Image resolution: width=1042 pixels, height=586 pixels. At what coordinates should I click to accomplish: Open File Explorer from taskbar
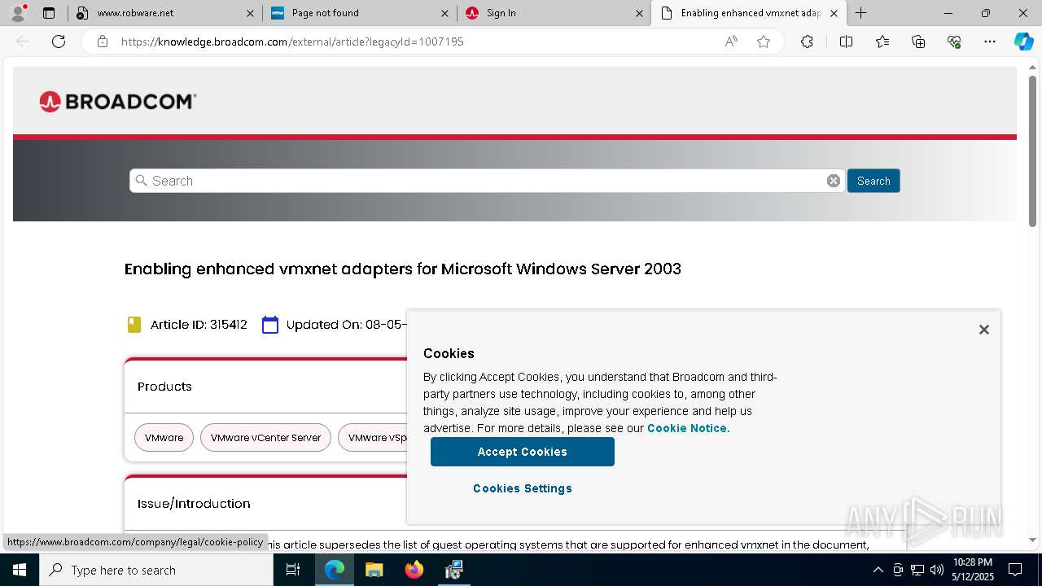[x=374, y=570]
